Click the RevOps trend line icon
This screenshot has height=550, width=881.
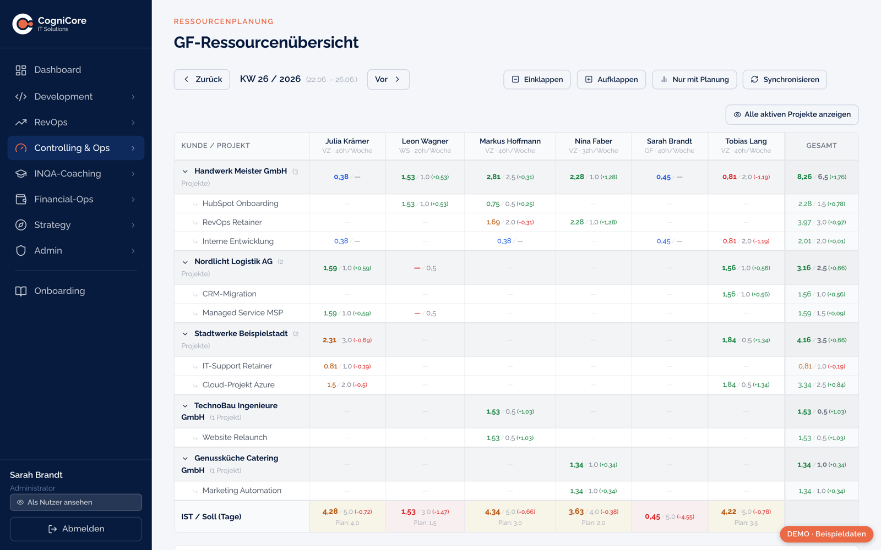pyautogui.click(x=21, y=122)
